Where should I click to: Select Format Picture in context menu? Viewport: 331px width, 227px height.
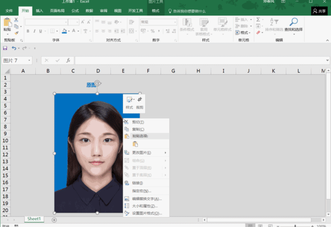(146, 213)
